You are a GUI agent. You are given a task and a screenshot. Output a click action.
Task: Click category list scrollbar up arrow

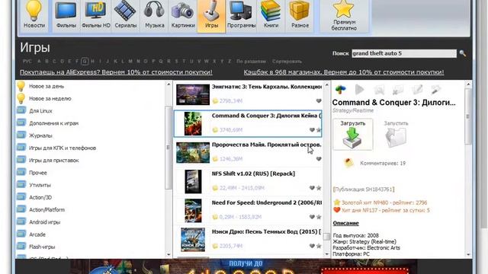(169, 84)
